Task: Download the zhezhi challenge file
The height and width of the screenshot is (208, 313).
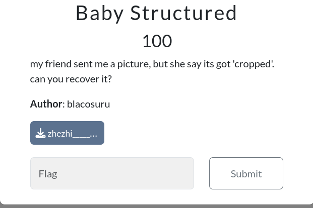Action: tap(67, 133)
